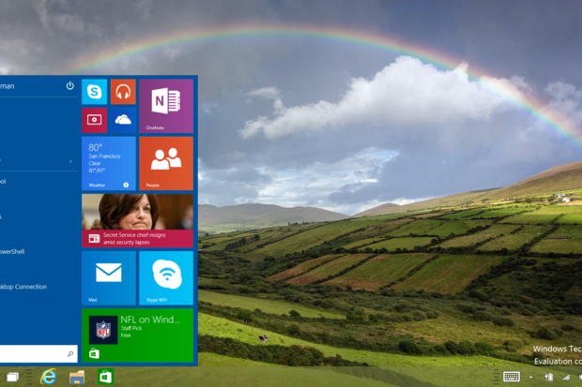582x387 pixels.
Task: Click the power button in Start menu
Action: click(x=69, y=86)
